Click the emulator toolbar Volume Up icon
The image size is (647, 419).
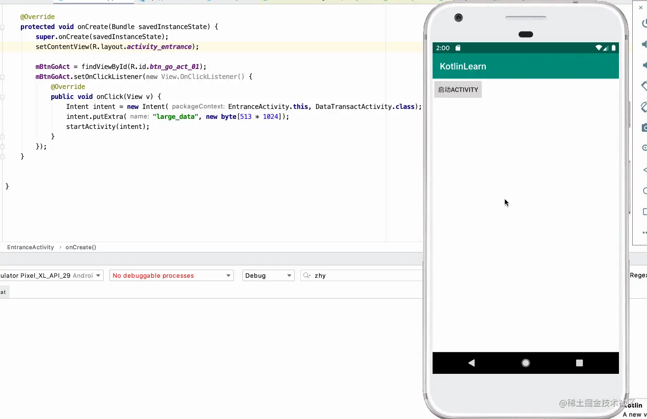tap(644, 44)
